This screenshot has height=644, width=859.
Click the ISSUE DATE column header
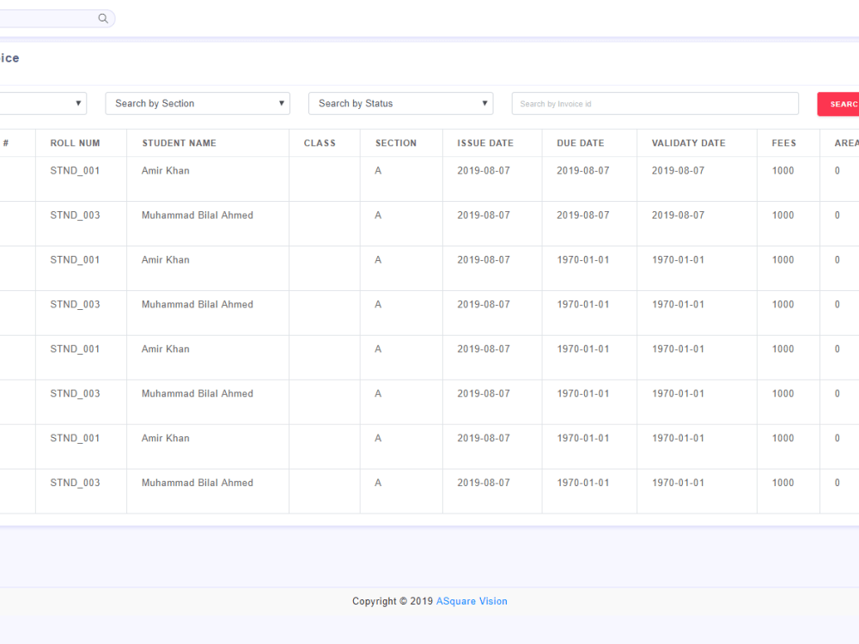(485, 143)
